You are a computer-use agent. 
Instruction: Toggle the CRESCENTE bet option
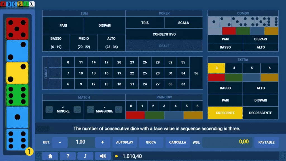225,113
